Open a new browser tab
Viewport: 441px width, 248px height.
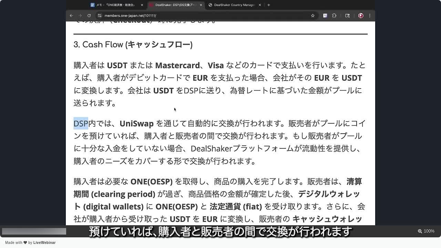[269, 5]
